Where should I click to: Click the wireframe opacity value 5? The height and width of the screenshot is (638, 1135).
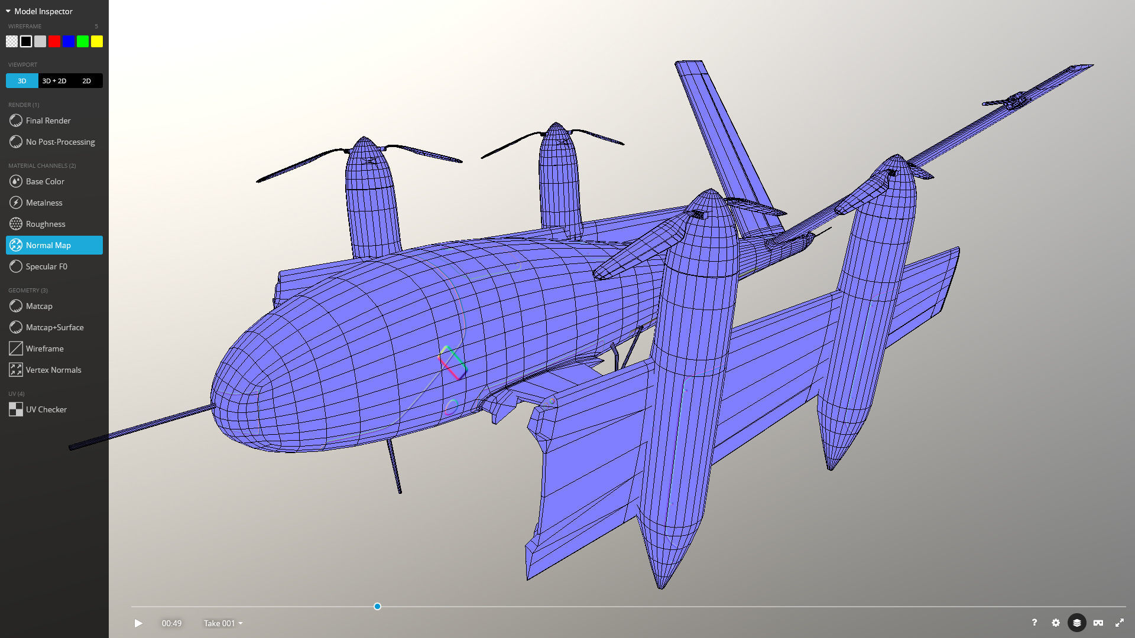pyautogui.click(x=96, y=27)
